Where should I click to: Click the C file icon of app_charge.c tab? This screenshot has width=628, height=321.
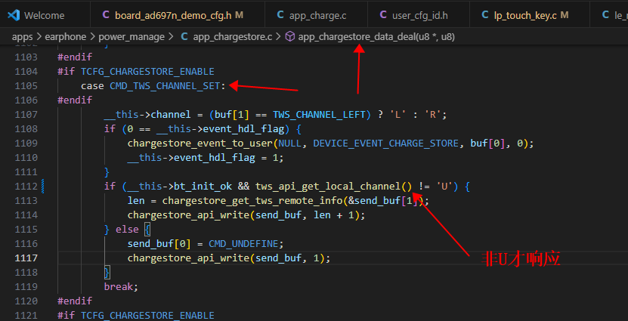[280, 15]
